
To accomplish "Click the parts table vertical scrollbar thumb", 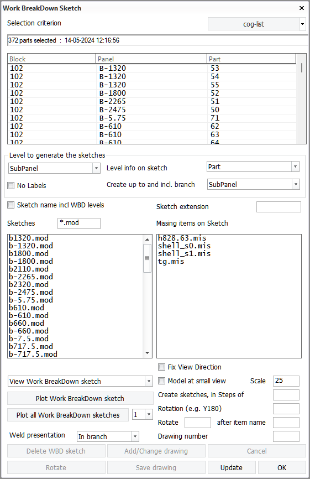I will coord(302,67).
